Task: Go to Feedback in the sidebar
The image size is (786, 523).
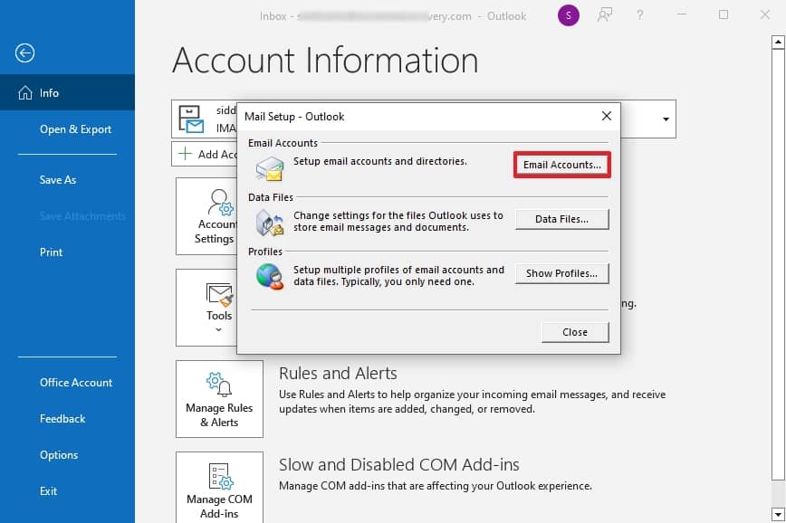Action: [x=62, y=418]
